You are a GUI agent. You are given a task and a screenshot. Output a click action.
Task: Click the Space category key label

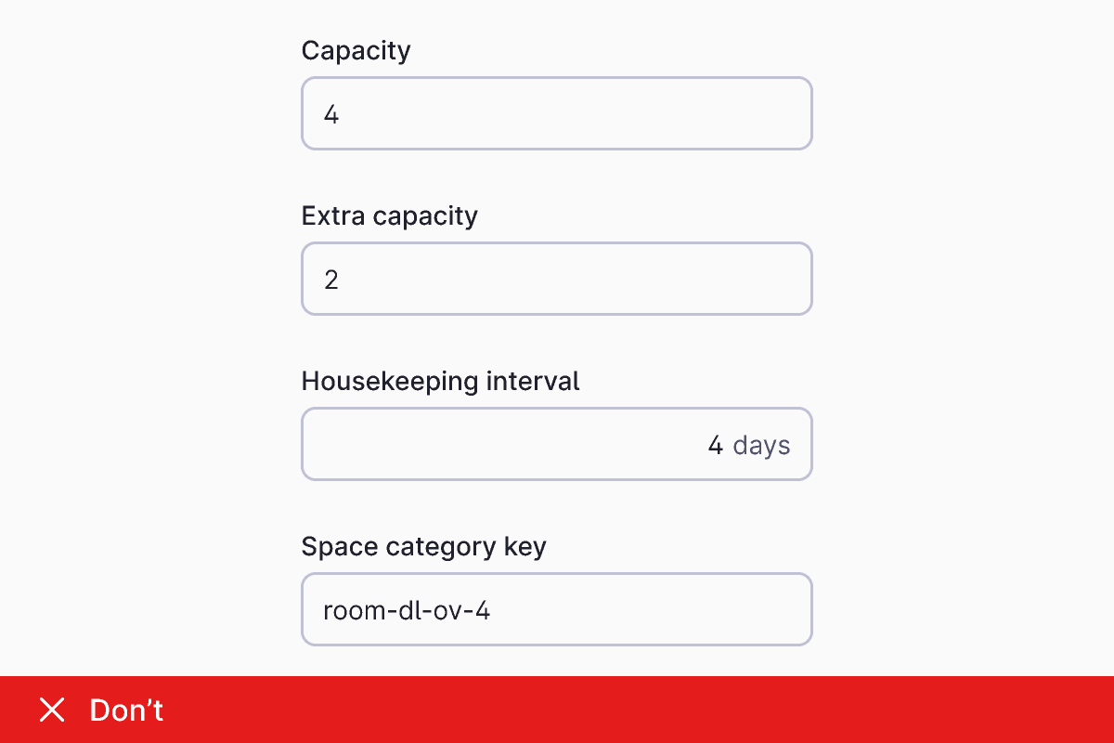[423, 546]
